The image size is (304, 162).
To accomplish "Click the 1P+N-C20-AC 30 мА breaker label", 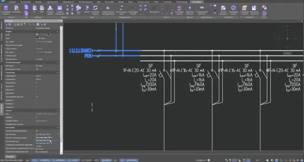I will (140, 70).
